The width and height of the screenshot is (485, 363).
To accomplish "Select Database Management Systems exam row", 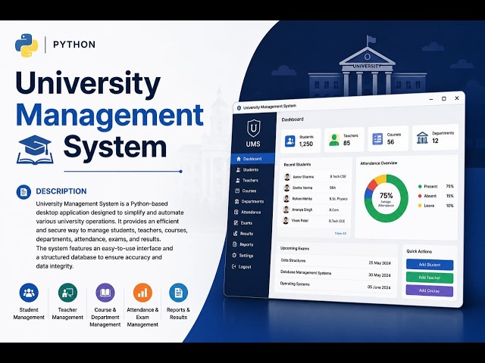I will (336, 274).
